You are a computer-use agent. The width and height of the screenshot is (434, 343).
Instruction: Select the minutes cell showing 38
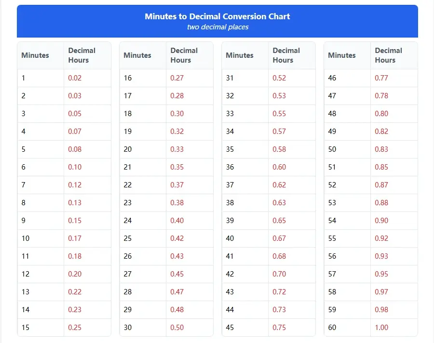(230, 203)
